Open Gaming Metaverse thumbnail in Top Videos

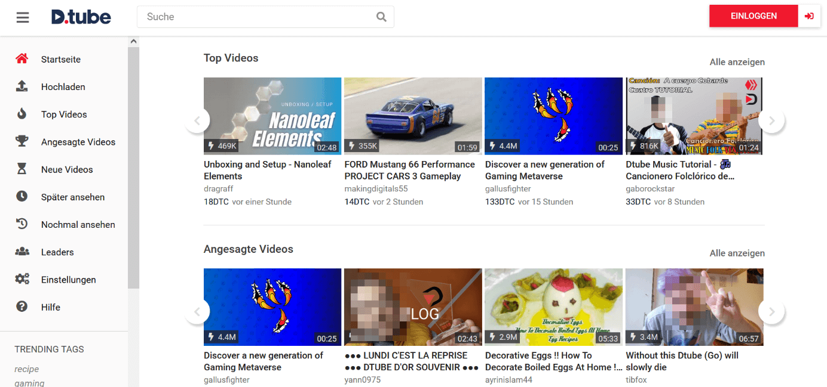pos(553,116)
